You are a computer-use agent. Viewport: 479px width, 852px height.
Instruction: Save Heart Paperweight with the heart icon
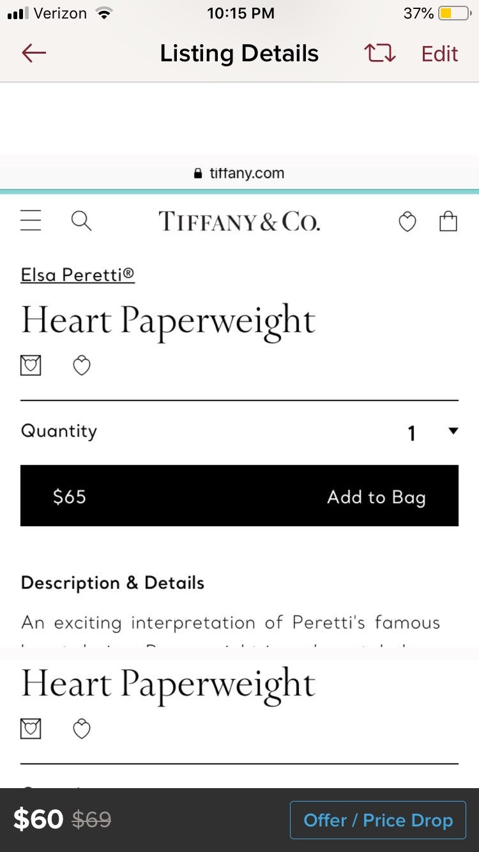(x=82, y=366)
